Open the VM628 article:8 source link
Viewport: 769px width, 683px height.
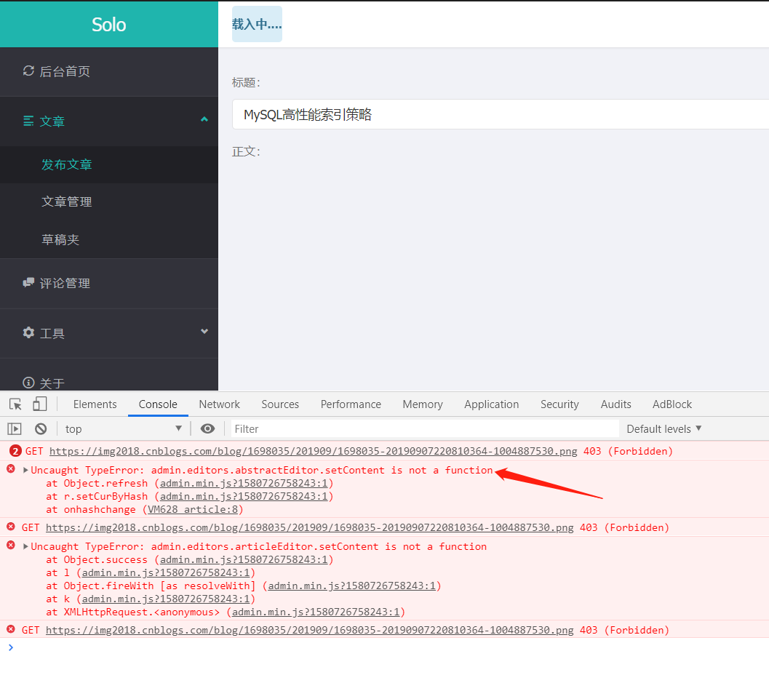pyautogui.click(x=193, y=509)
